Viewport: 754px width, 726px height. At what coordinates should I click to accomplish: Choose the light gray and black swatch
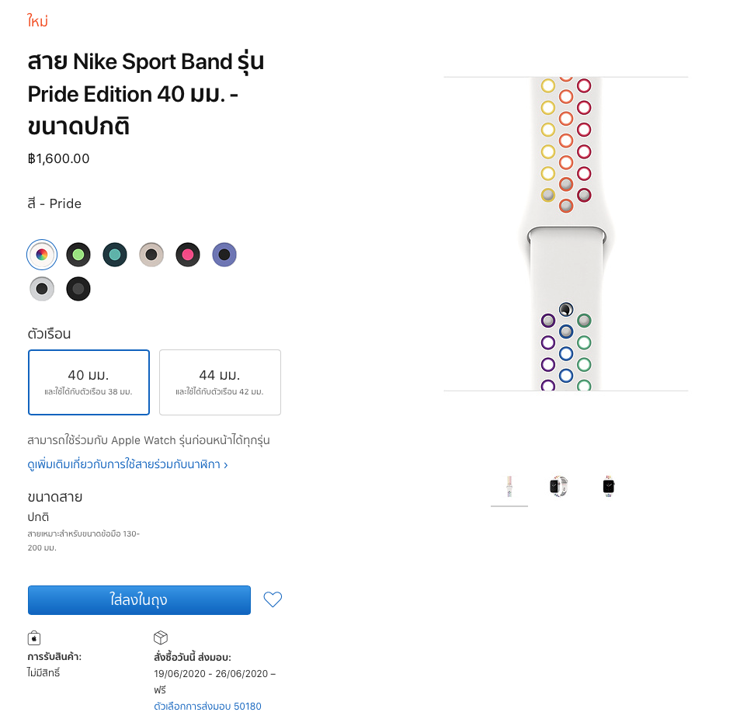[x=42, y=289]
